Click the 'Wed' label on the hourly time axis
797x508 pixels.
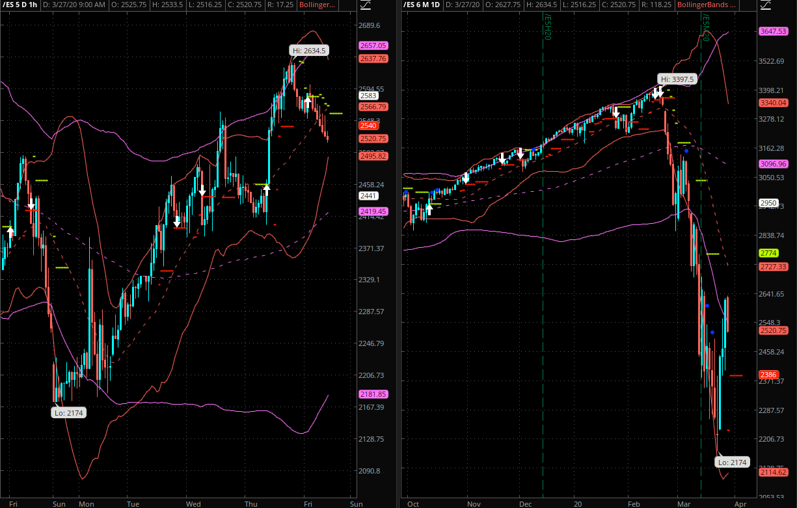click(193, 503)
